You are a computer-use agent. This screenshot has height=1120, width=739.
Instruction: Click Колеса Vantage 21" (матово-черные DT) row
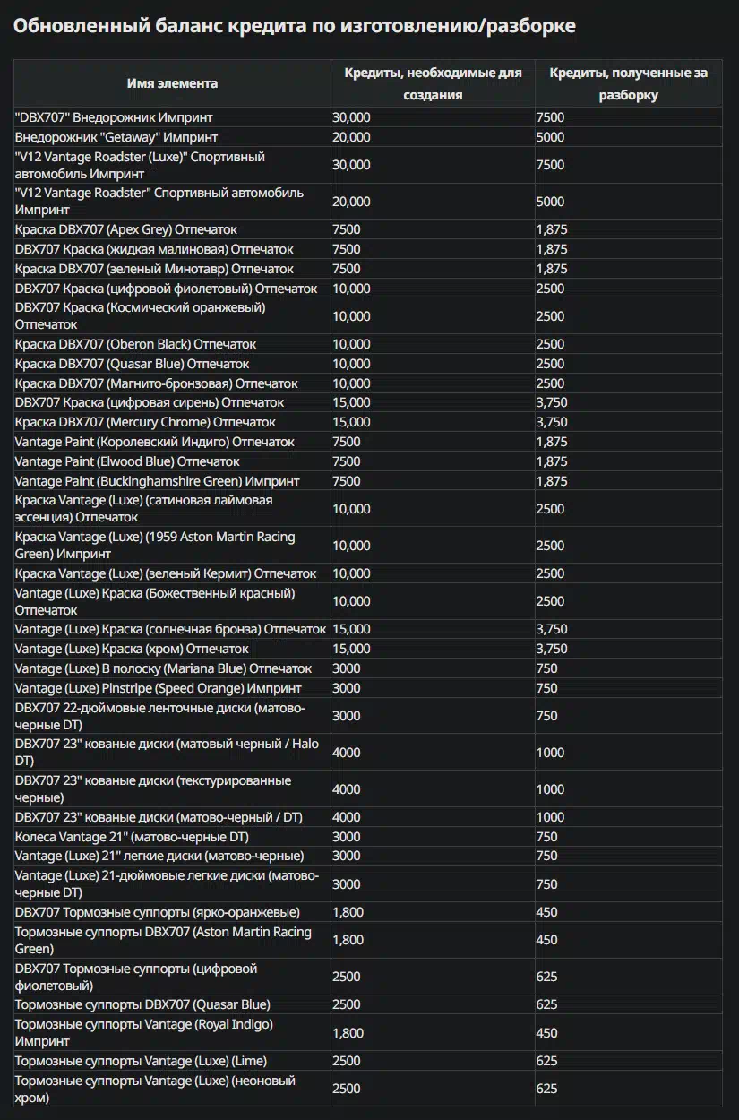pos(369,837)
